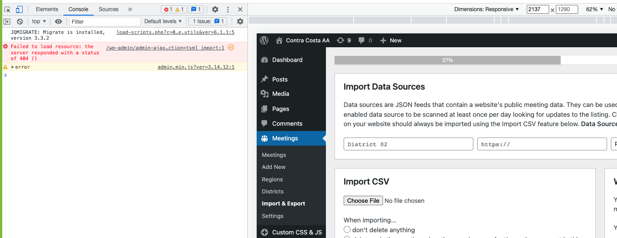Image resolution: width=617 pixels, height=238 pixels.
Task: Close the DevTools panel
Action: click(240, 9)
